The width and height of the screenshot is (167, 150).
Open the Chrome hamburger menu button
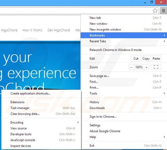[163, 11]
